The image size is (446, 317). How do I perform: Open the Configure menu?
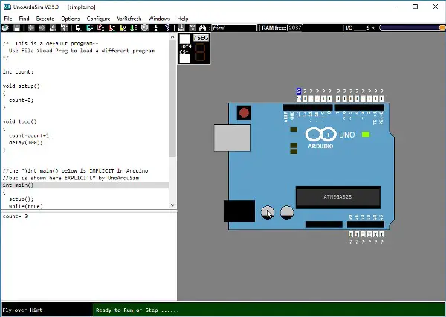(x=98, y=19)
